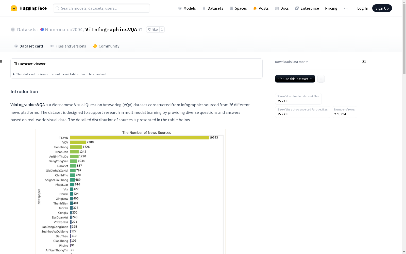Open Spaces in navigation
Screen dimensions: 406x254
coord(238,8)
